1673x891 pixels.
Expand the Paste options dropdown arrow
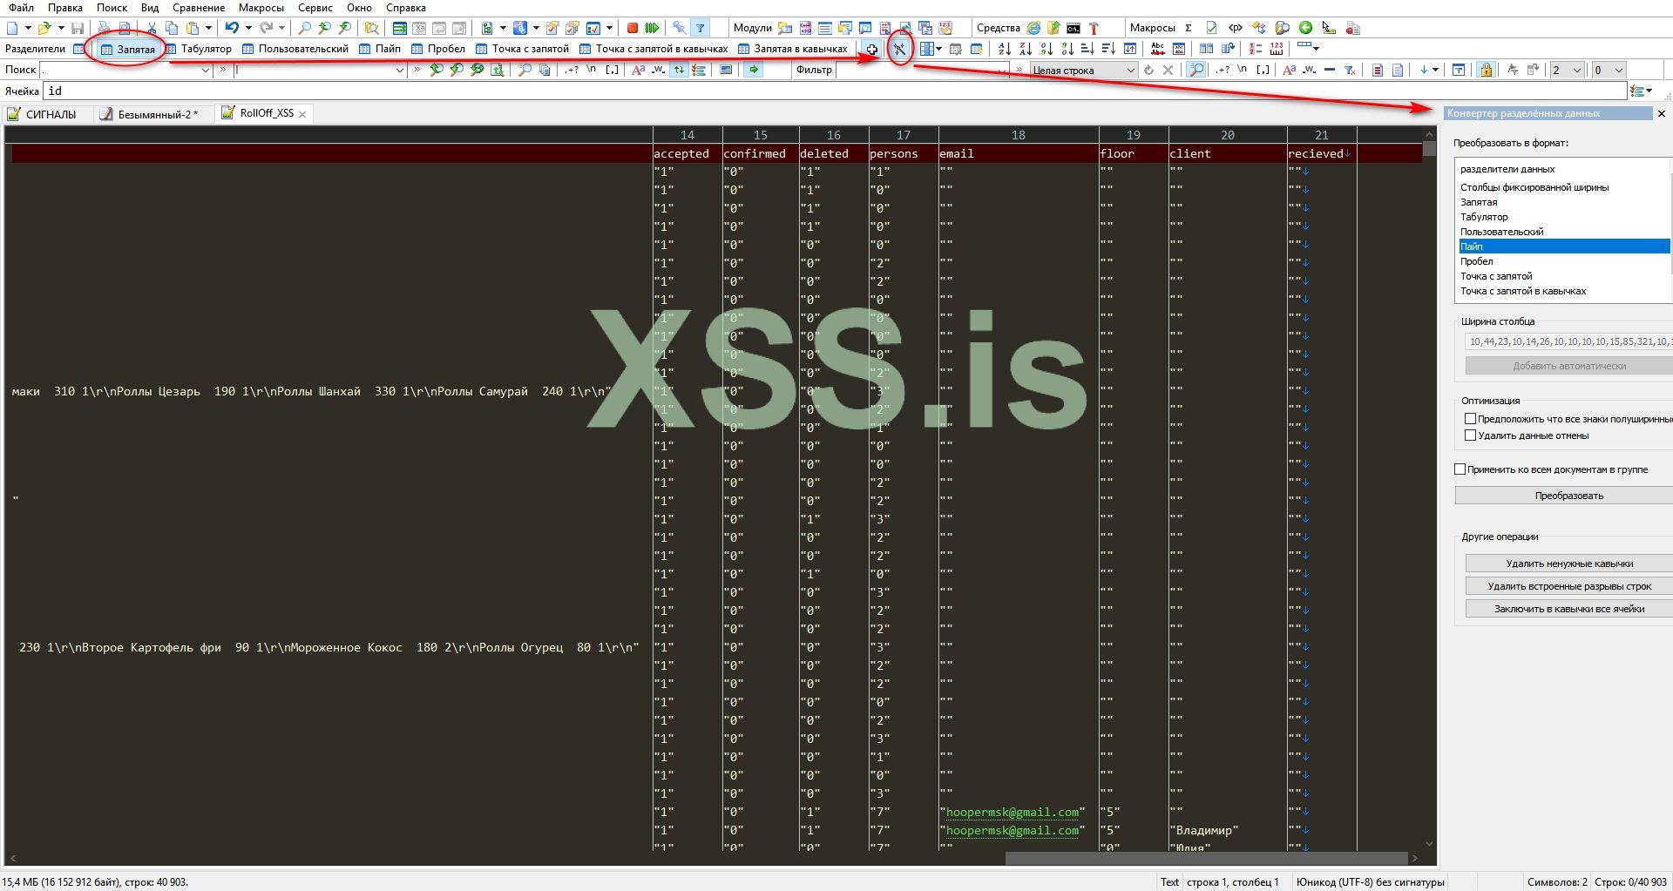[x=208, y=28]
